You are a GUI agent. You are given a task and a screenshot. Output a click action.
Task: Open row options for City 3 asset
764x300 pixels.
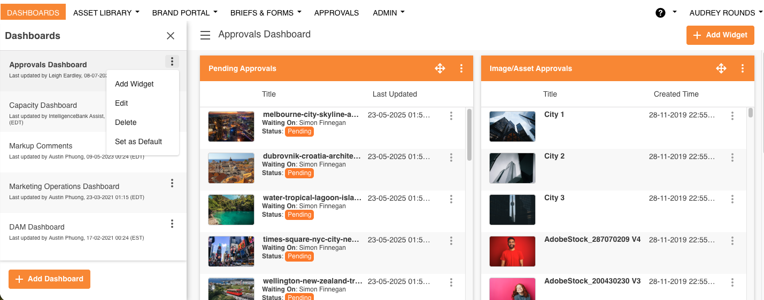(x=732, y=199)
